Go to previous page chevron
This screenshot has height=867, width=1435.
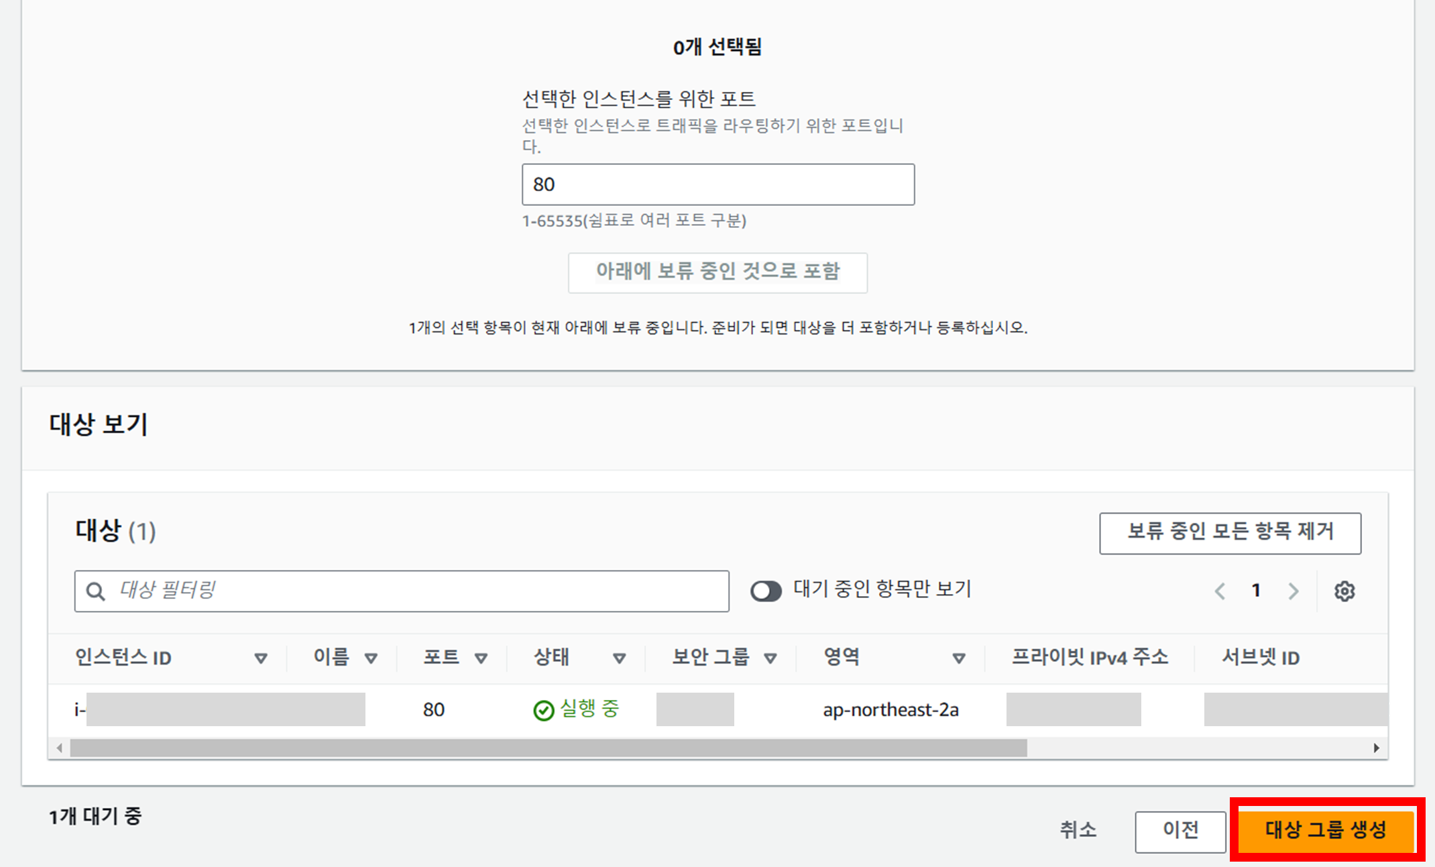1220,591
